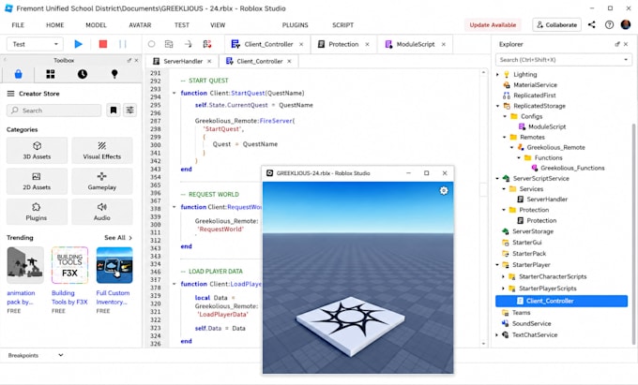The image size is (638, 385).
Task: Expand the Breakpoints dropdown
Action: pyautogui.click(x=61, y=355)
